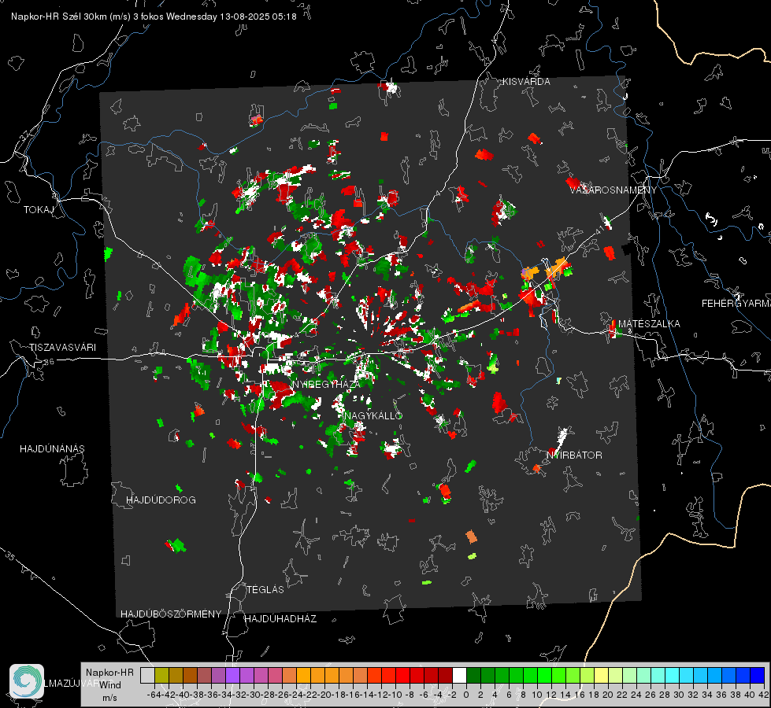Click road number 37 at upper left

25,135
